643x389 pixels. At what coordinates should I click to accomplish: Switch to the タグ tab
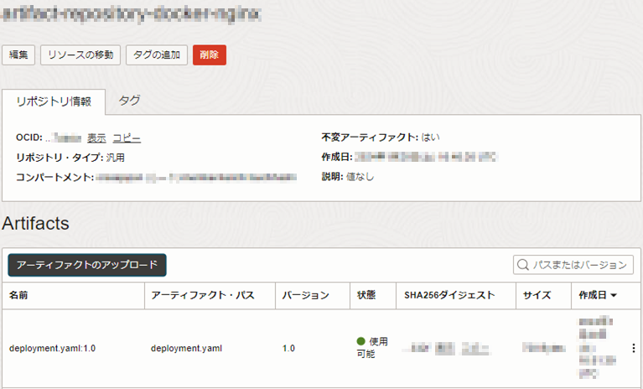tap(129, 101)
